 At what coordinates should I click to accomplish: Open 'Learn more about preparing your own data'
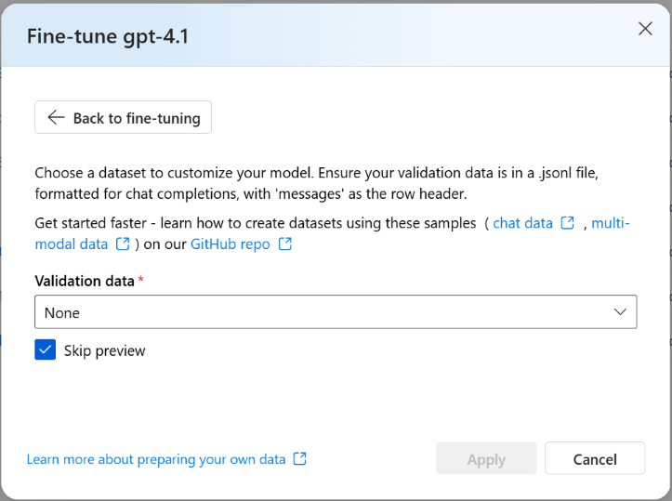156,459
